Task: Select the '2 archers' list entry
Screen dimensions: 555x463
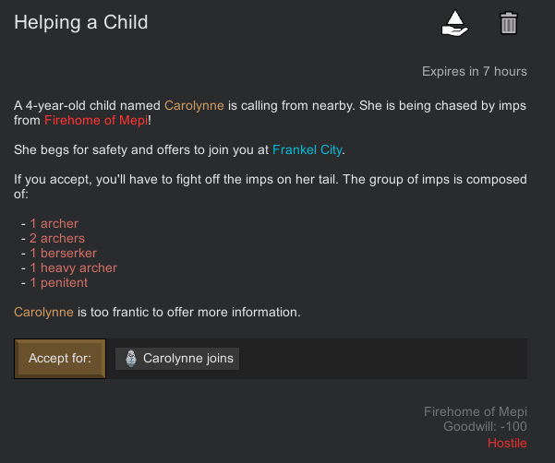Action: (57, 238)
